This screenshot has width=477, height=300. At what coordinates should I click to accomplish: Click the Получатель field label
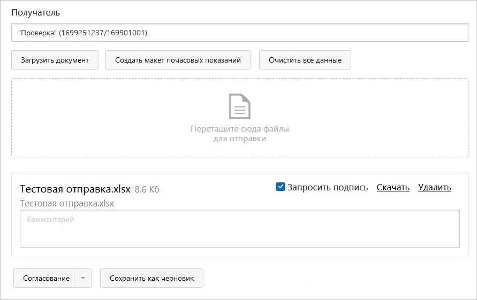[x=35, y=12]
